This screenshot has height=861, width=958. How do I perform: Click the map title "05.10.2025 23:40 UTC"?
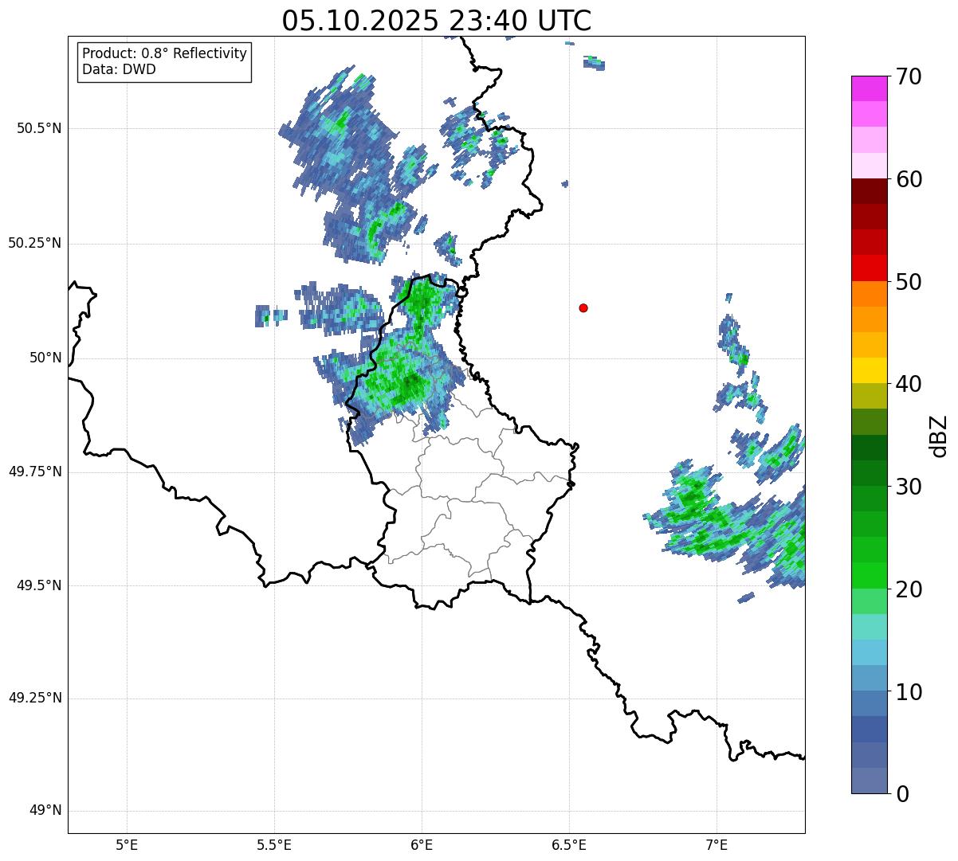pyautogui.click(x=437, y=21)
